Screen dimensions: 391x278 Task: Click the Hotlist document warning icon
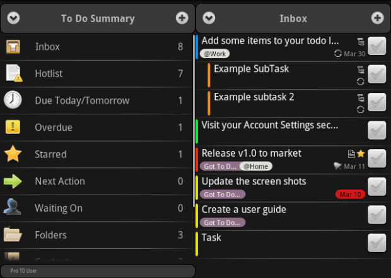[x=14, y=73]
